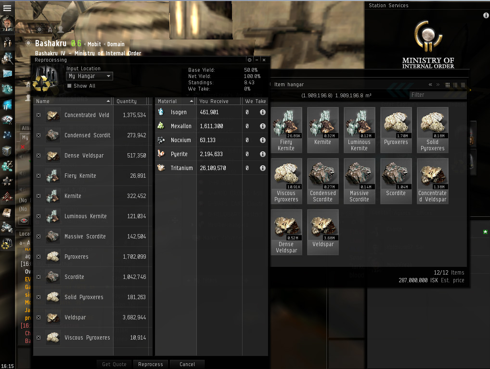Select the Veldspar 3.68M stack in hangar
The height and width of the screenshot is (369, 490).
click(323, 232)
